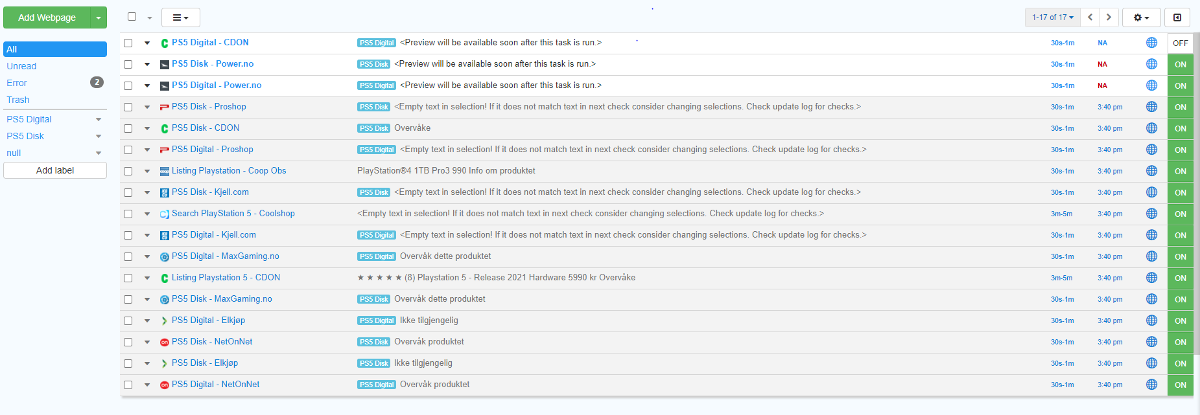The image size is (1200, 415).
Task: Open row menu arrow for PS5 Disk - CDON
Action: coord(147,128)
